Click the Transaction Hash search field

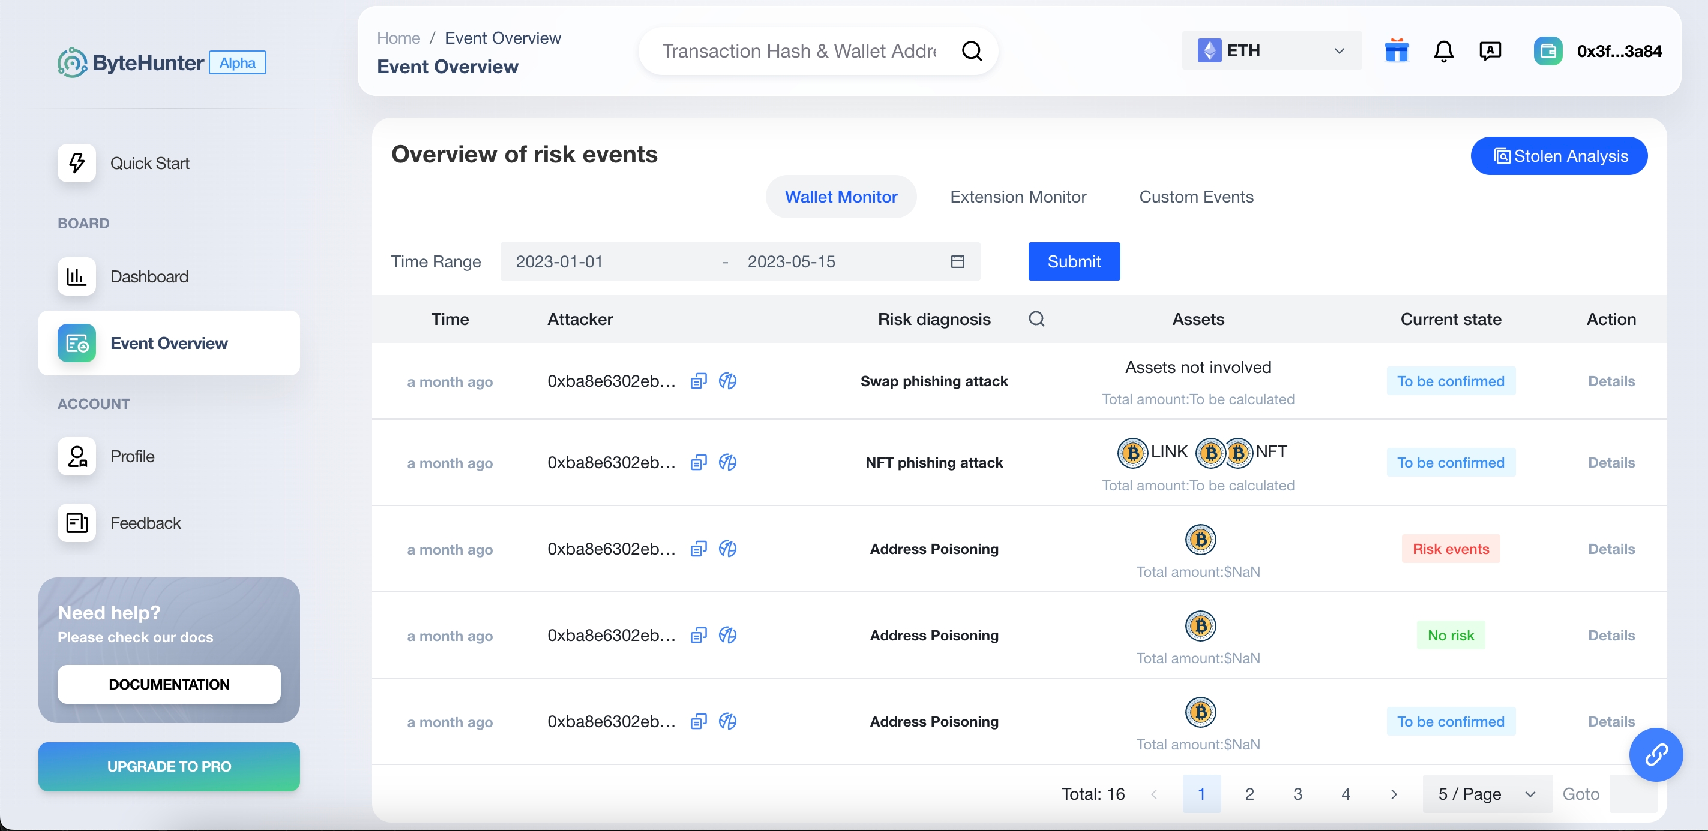(x=799, y=51)
